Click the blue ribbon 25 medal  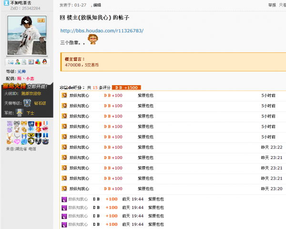[45, 139]
